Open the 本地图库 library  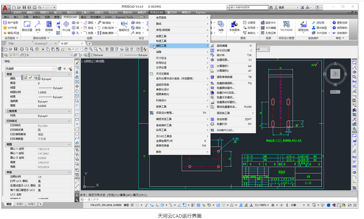(x=235, y=27)
